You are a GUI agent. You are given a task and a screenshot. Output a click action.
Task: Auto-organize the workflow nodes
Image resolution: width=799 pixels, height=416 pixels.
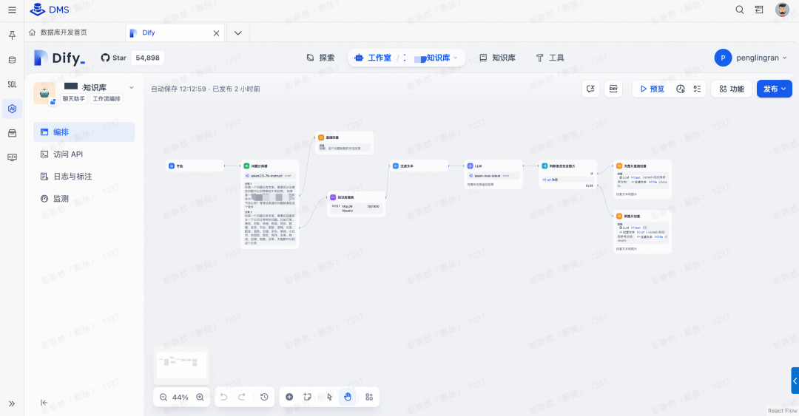[x=369, y=398]
